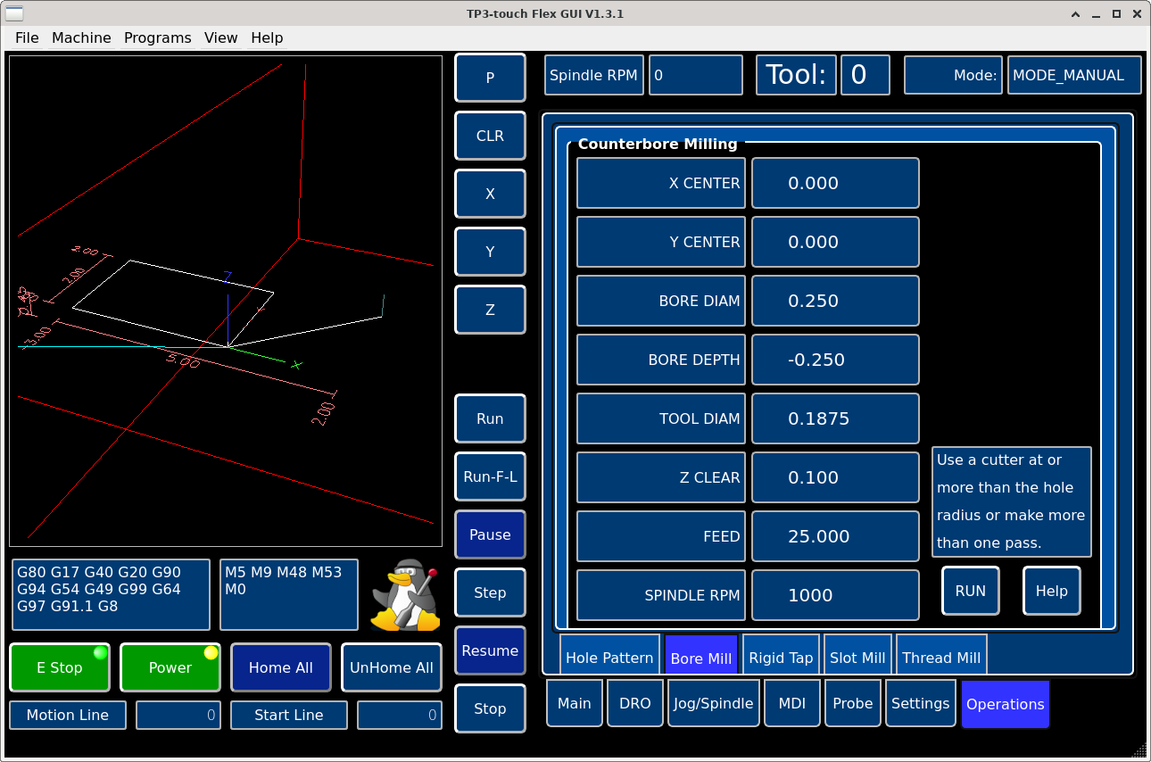The image size is (1151, 762).
Task: Select the TOOL DIAM input field
Action: (835, 418)
